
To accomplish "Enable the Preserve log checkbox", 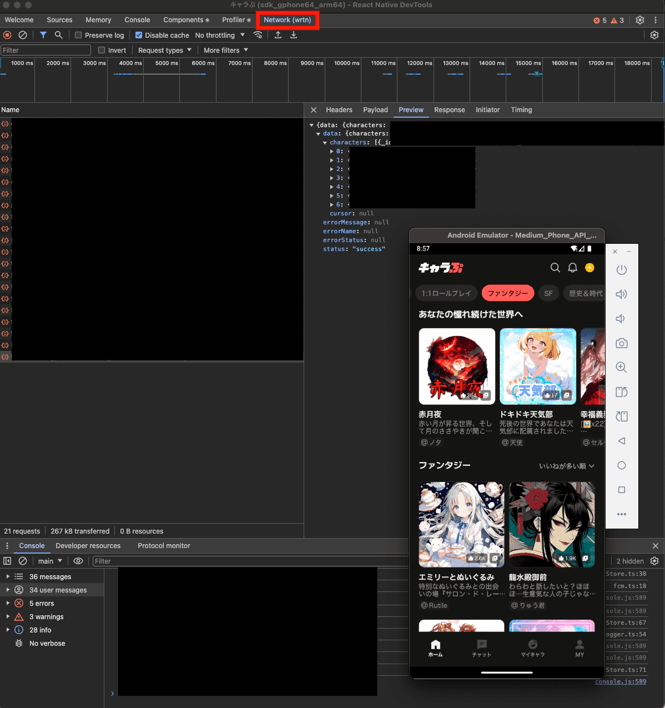I will [78, 35].
